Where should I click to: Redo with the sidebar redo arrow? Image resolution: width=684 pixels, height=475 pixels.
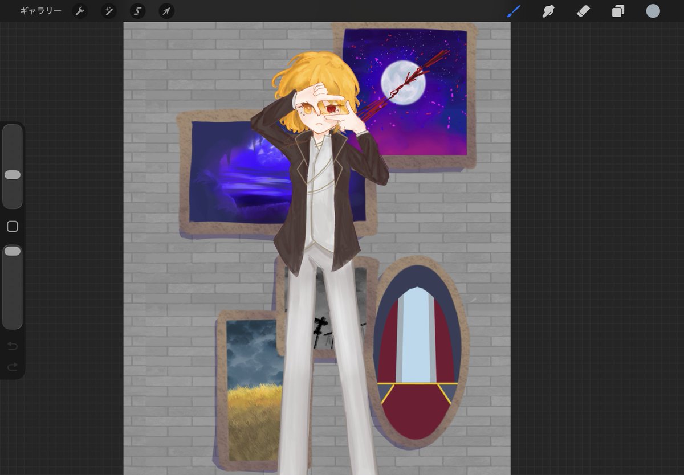coord(13,367)
